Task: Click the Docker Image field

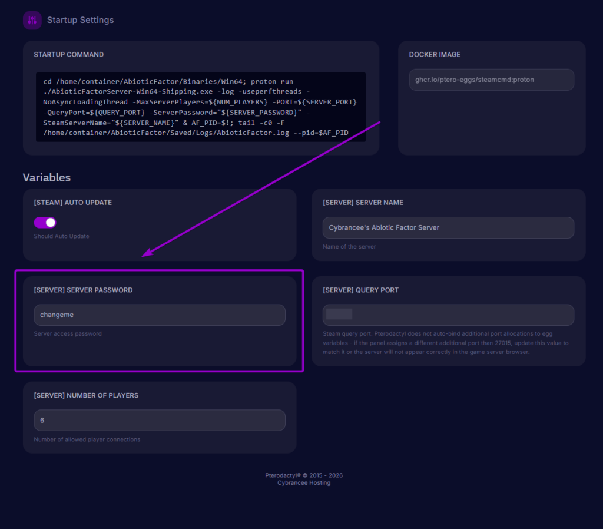Action: (492, 80)
